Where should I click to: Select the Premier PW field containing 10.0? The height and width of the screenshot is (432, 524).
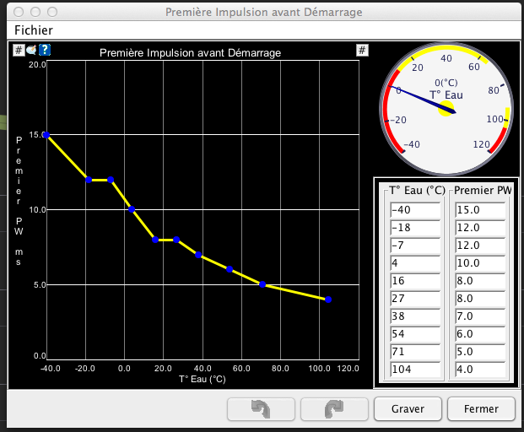click(480, 263)
